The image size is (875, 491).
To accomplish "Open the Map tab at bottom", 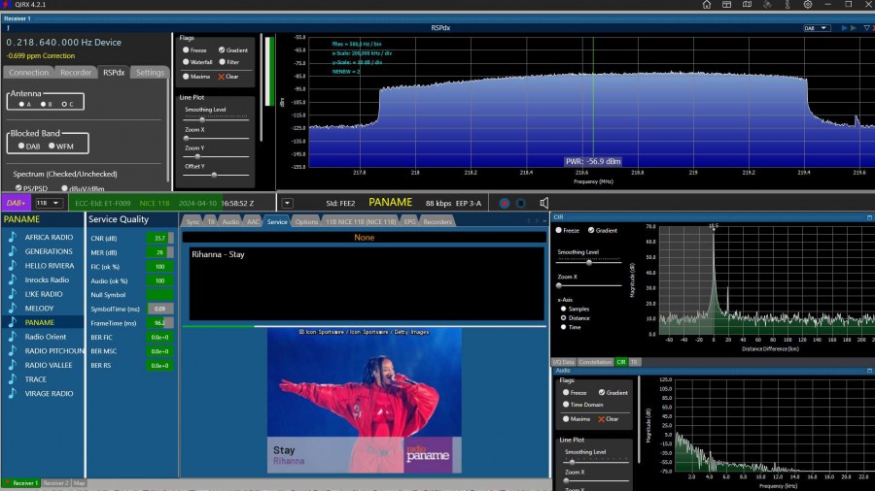I will coord(80,483).
